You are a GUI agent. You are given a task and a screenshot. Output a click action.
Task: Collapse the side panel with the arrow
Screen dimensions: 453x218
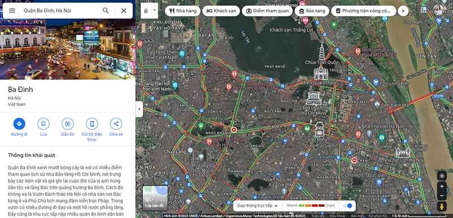[139, 109]
